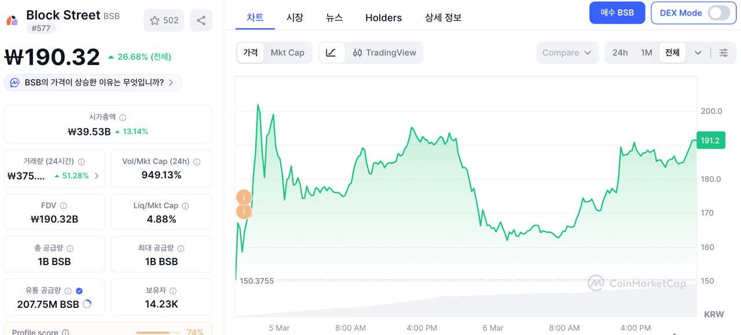Click the Block Street token logo

[12, 20]
